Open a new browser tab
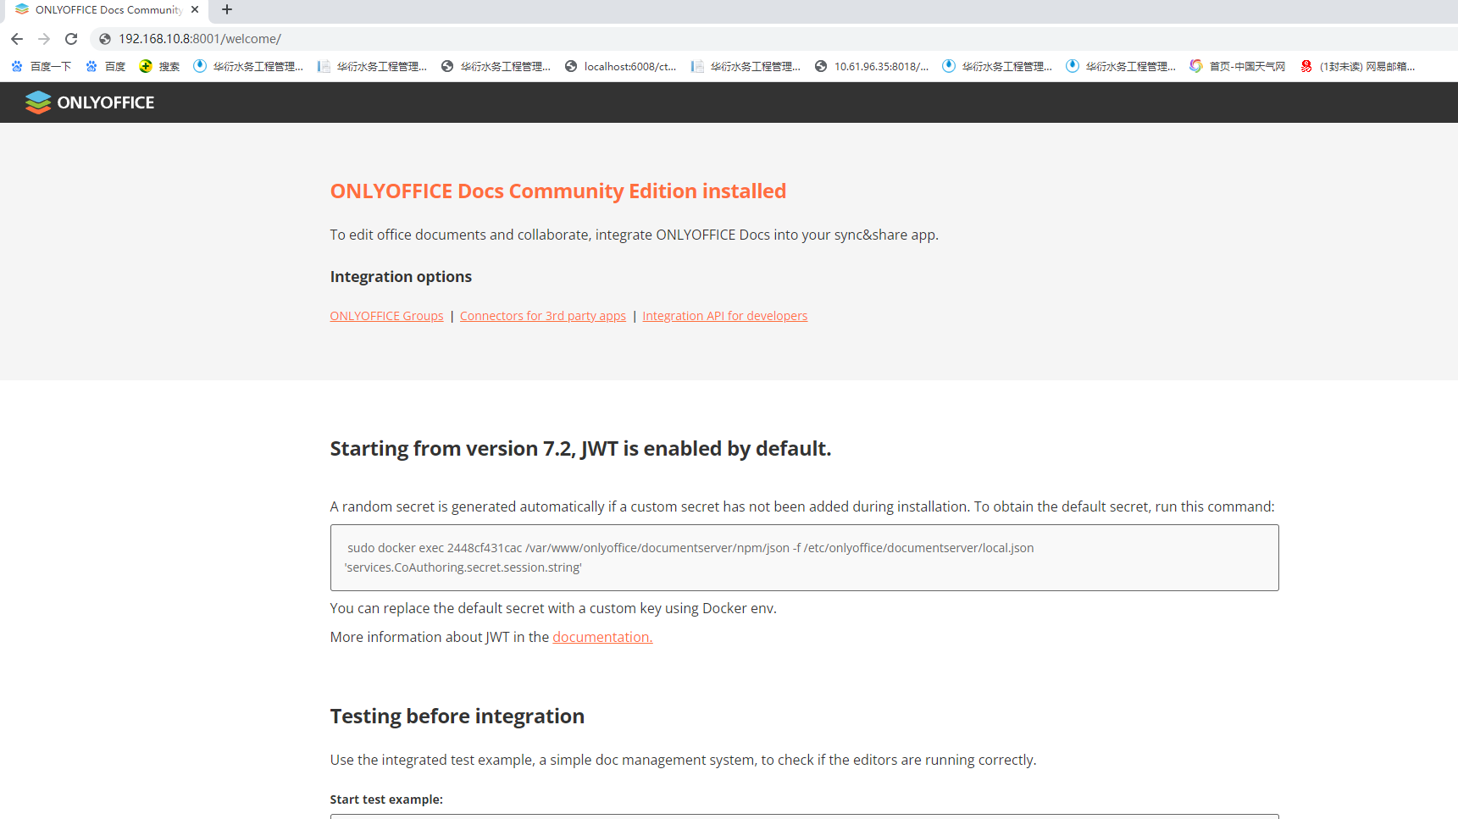Viewport: 1458px width, 819px height. tap(227, 10)
